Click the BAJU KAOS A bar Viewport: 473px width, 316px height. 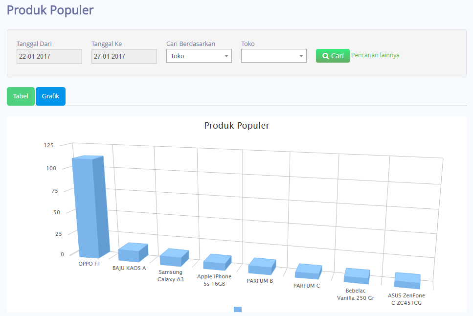133,252
